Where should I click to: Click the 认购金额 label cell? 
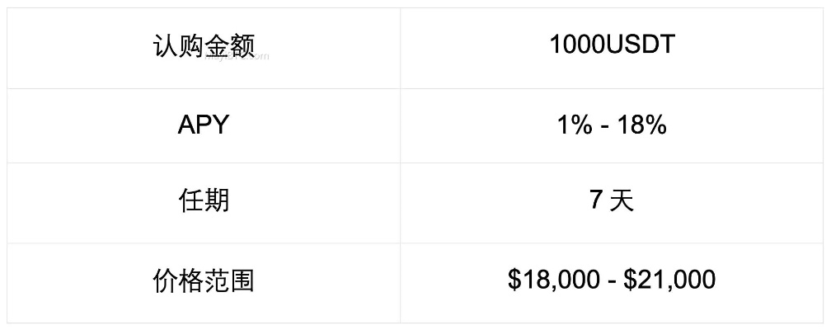[x=204, y=45]
